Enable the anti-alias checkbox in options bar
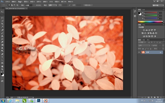Screen dimensions: 165x103 click(34, 5)
